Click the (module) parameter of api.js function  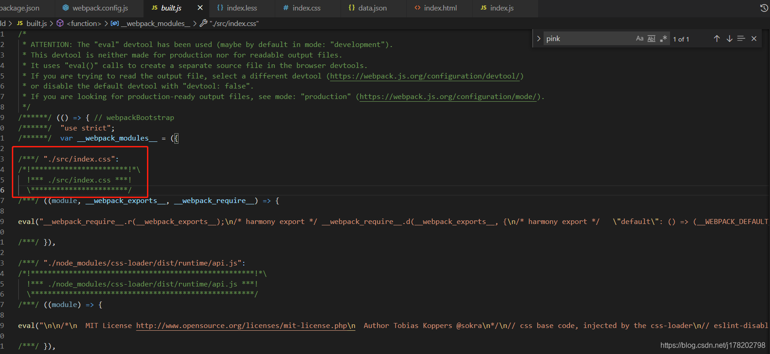[64, 305]
